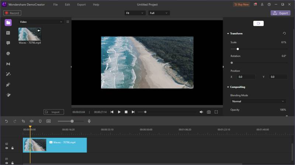Open the File menu
The height and width of the screenshot is (165, 295).
55,4
